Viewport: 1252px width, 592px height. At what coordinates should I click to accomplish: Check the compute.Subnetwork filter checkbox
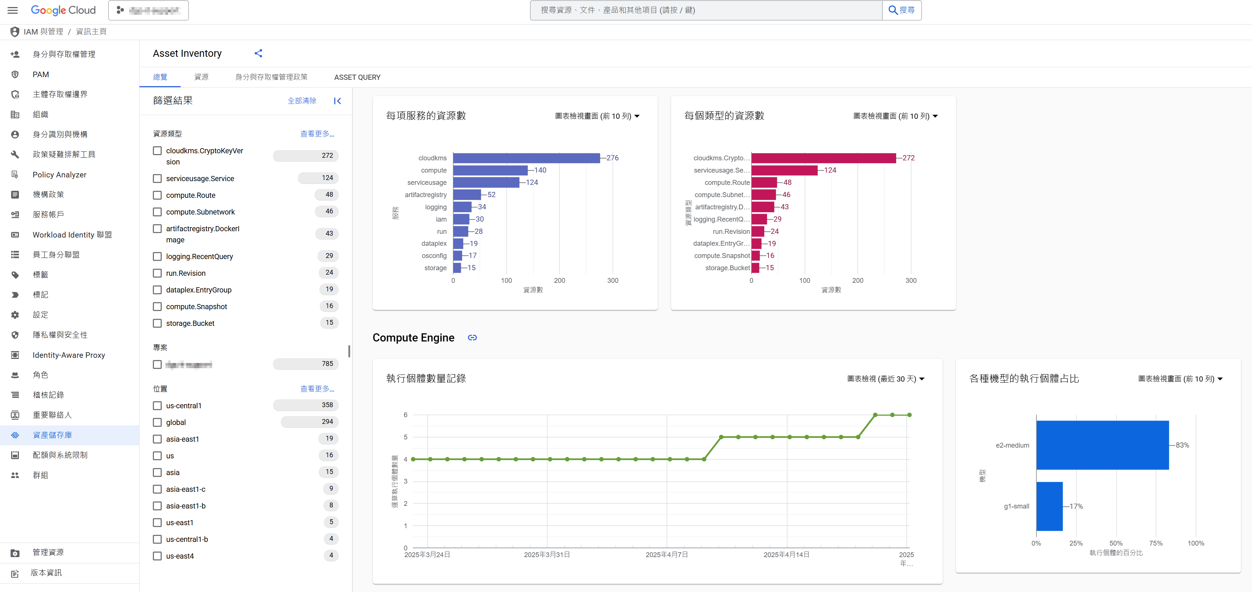pos(157,212)
